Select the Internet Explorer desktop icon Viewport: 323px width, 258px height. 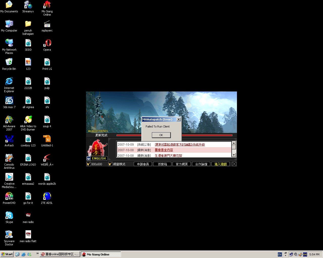pos(9,85)
